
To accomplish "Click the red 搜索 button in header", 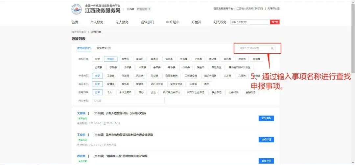I will tap(274, 22).
